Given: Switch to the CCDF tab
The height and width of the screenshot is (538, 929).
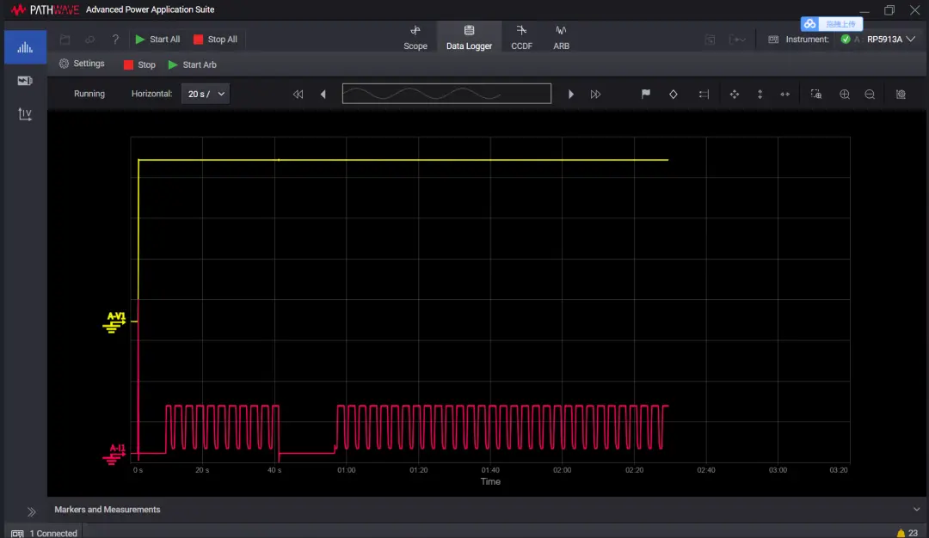Looking at the screenshot, I should pos(521,38).
